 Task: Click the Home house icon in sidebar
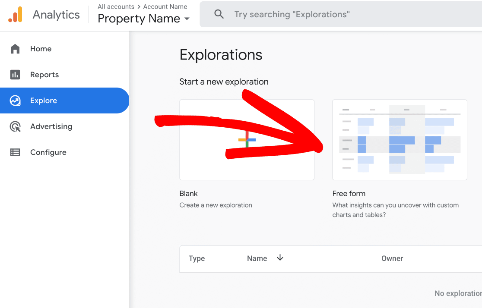tap(15, 49)
